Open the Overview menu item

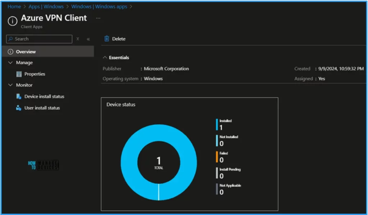point(48,52)
